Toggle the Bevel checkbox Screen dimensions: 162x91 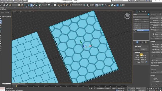[135, 61]
